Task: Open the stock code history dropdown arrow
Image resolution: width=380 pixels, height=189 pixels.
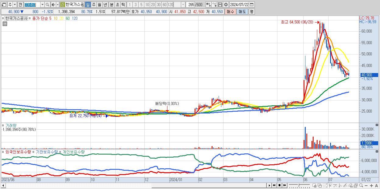Action: point(42,5)
